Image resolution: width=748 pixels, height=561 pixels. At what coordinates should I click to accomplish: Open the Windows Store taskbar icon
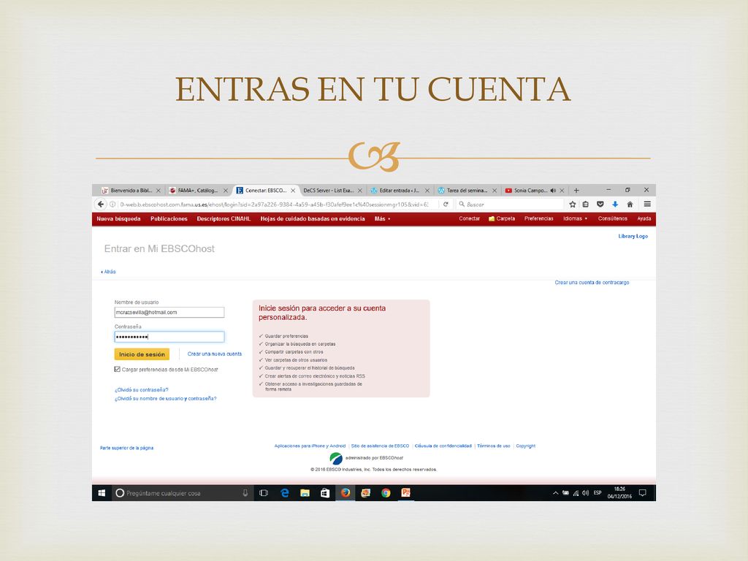coord(325,493)
